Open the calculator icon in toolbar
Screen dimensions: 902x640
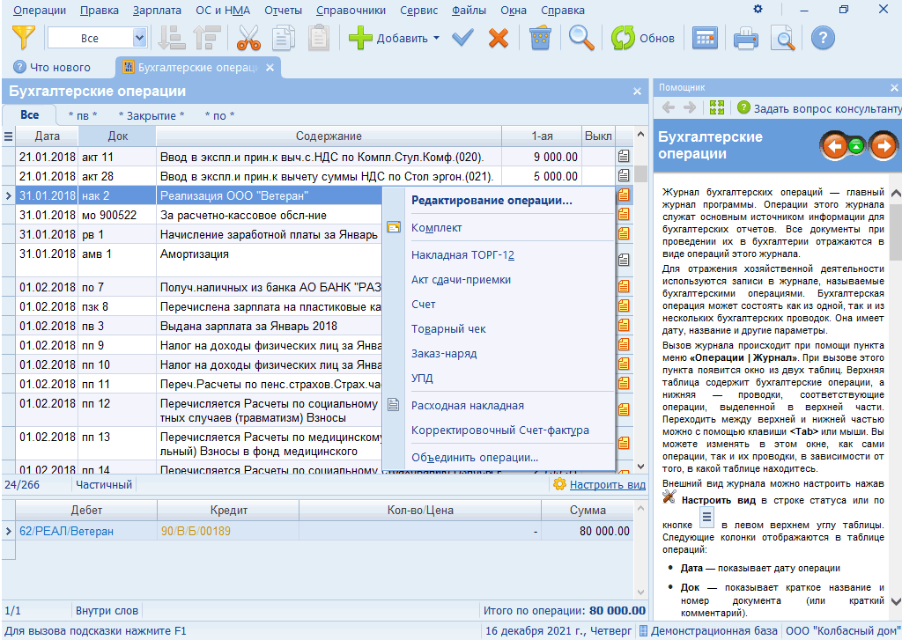point(704,38)
